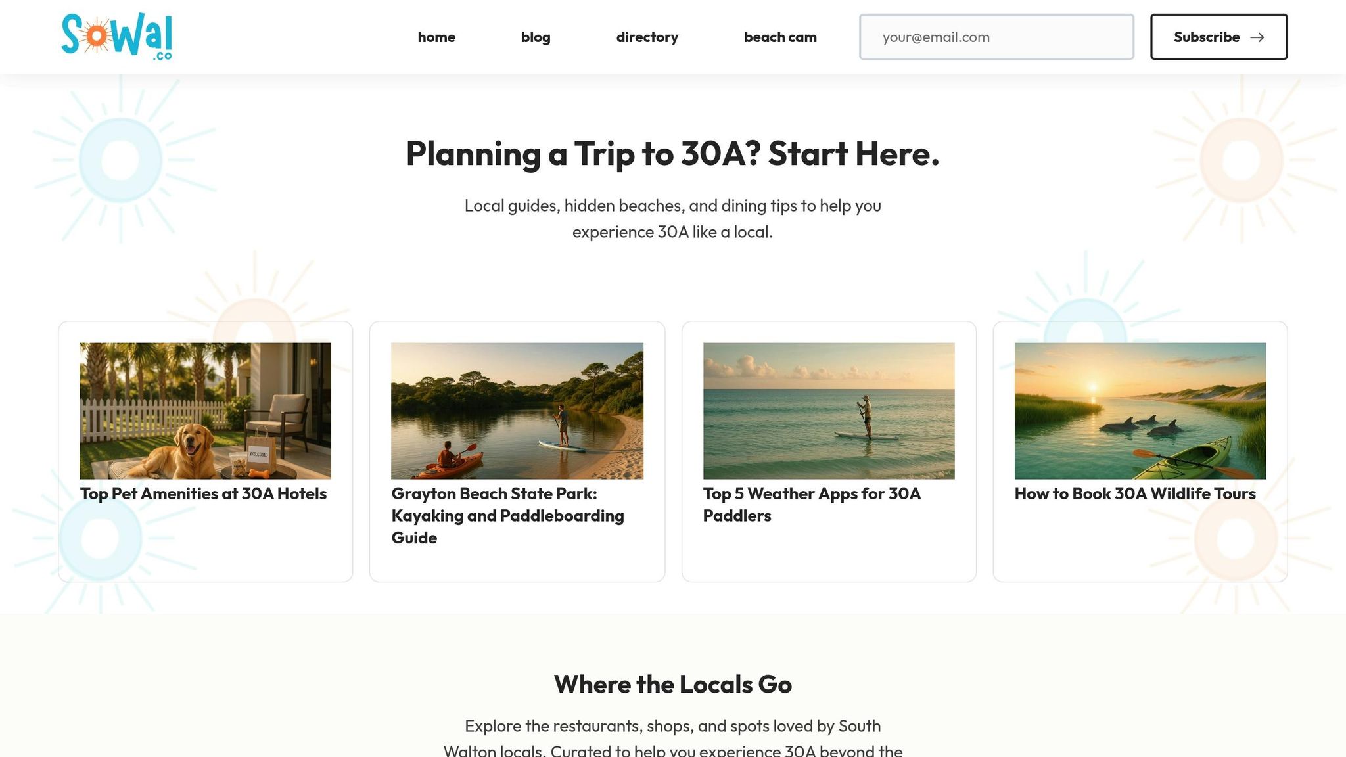Viewport: 1346px width, 757px height.
Task: Open the dolphins wildlife tours picture
Action: click(1140, 410)
